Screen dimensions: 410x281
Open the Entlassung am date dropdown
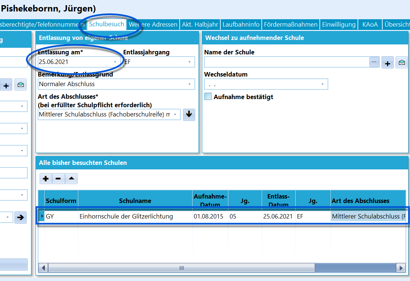coord(115,62)
